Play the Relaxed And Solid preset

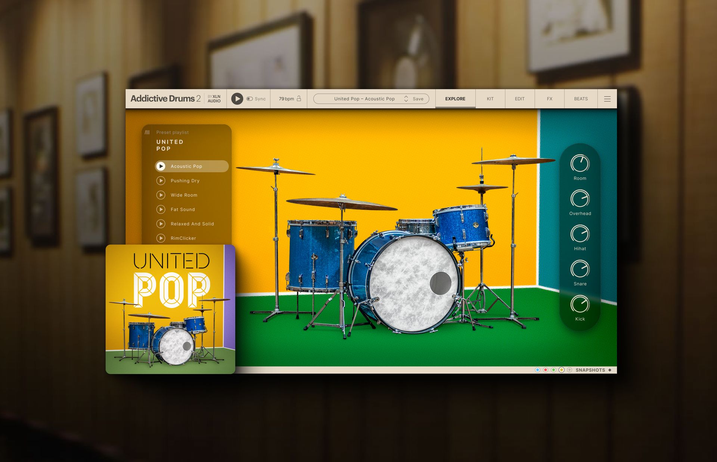coord(161,224)
